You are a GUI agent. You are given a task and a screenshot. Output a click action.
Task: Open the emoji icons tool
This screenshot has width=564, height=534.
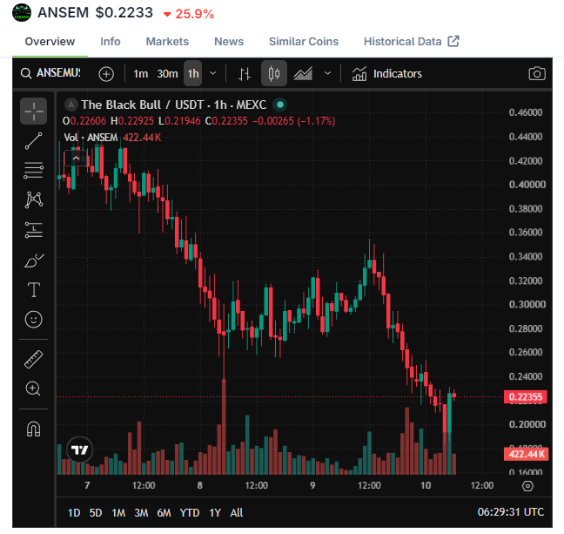point(34,320)
